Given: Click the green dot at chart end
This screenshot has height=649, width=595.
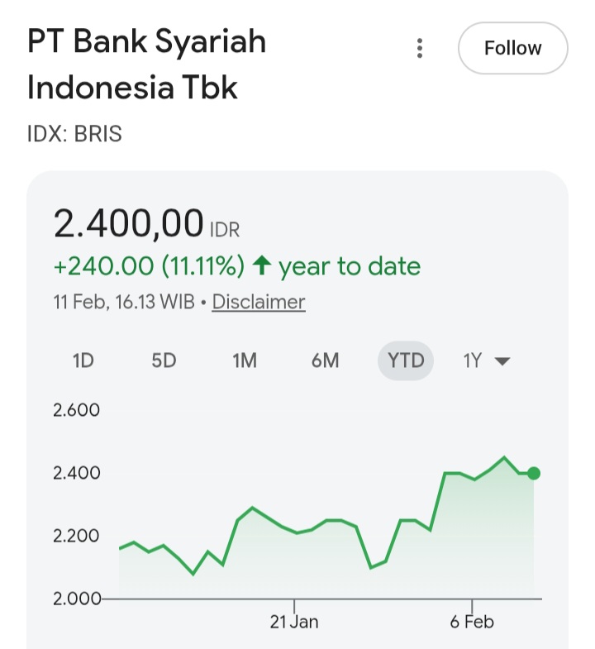Looking at the screenshot, I should point(534,474).
